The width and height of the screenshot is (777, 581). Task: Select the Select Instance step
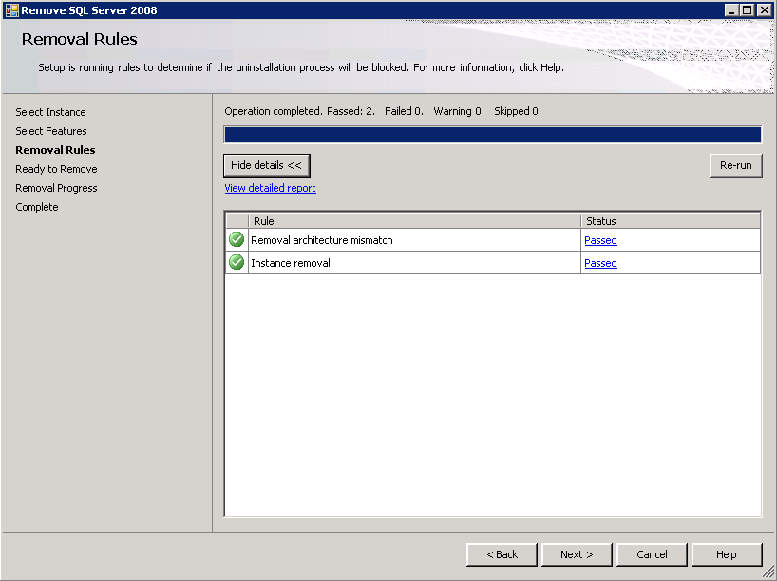(50, 112)
